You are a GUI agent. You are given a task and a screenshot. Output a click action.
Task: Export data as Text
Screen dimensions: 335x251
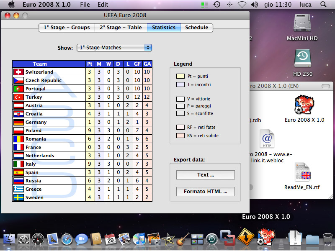click(205, 175)
